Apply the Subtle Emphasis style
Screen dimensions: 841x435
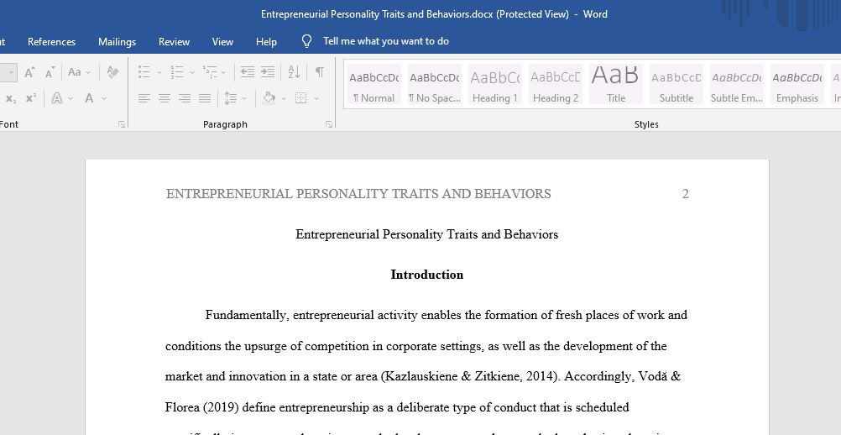[x=736, y=85]
